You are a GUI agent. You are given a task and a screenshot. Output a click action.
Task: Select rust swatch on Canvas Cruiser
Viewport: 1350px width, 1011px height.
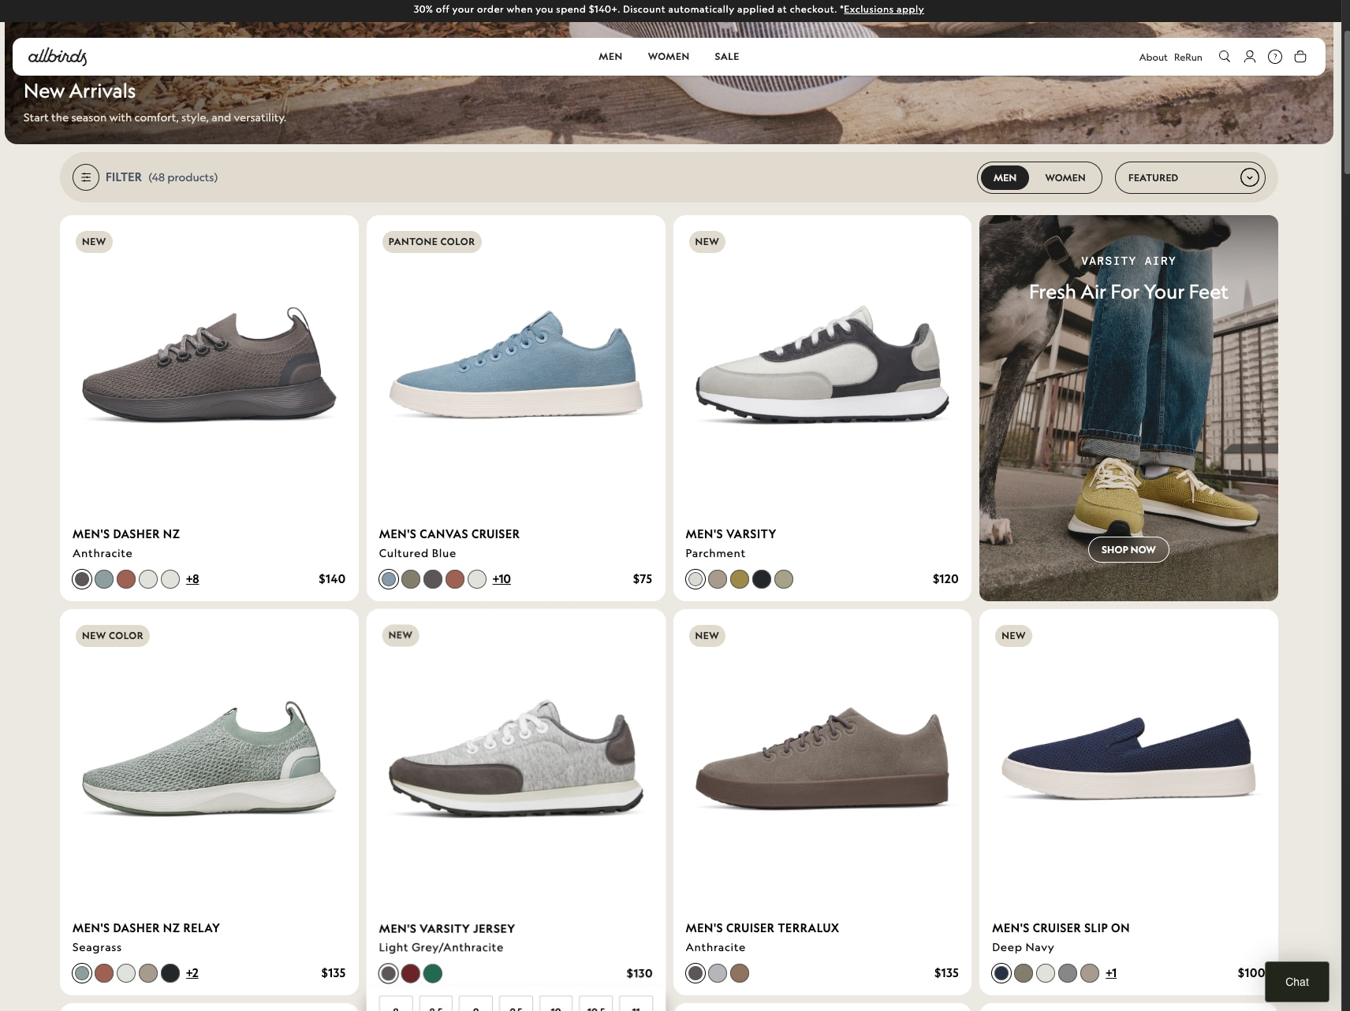coord(455,579)
